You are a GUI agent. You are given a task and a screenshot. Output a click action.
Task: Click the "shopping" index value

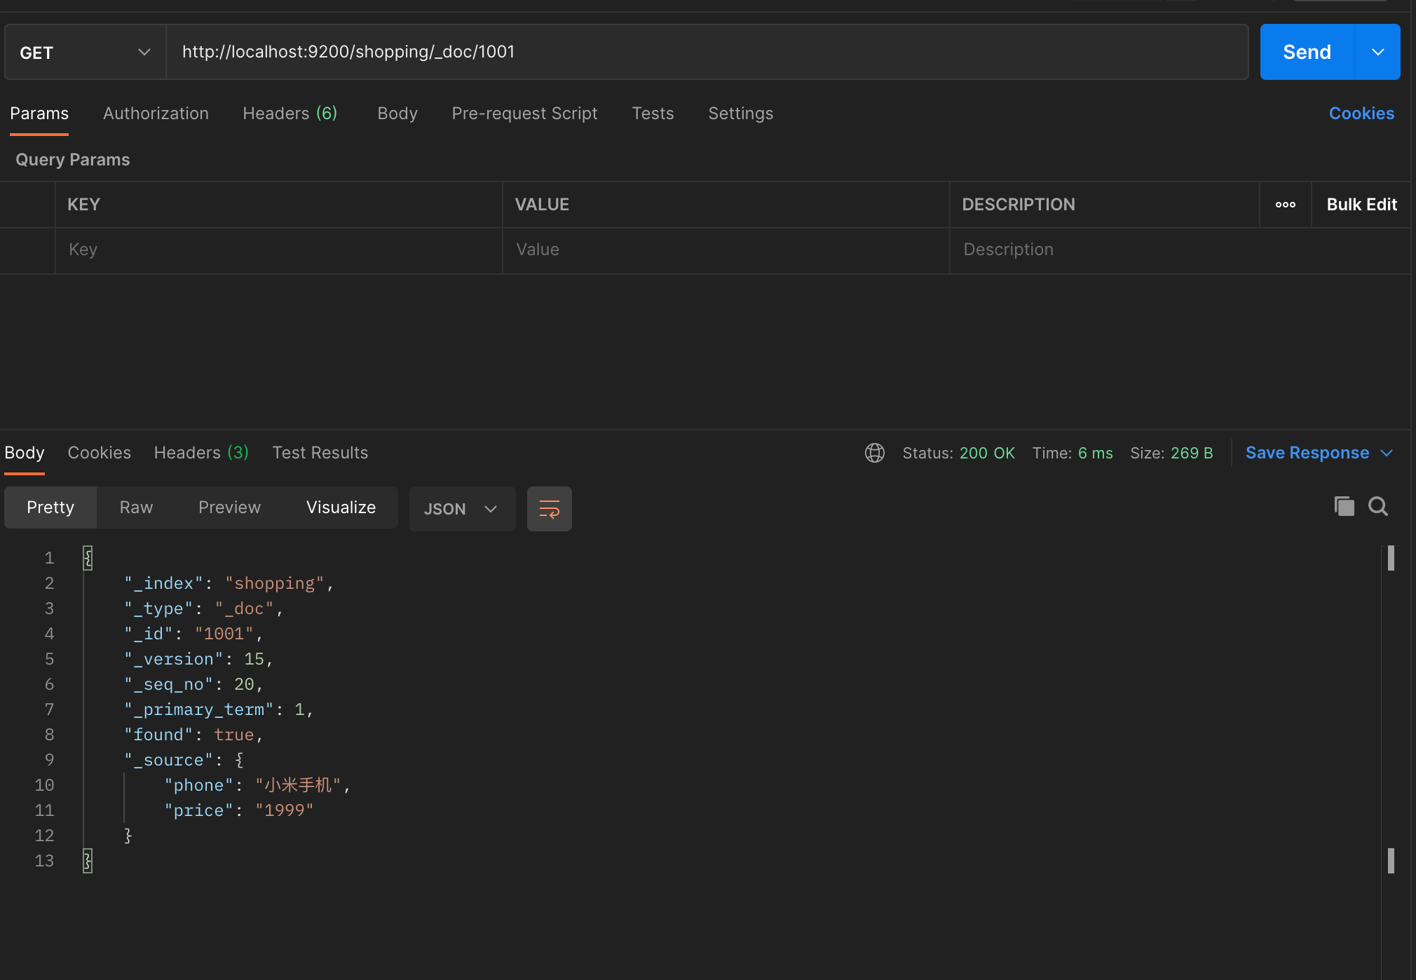[275, 583]
